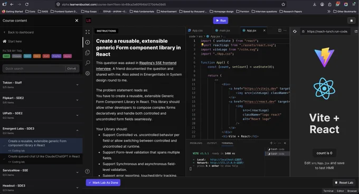Add a new terminal with plus icon
The image size is (359, 194).
coord(271,143)
